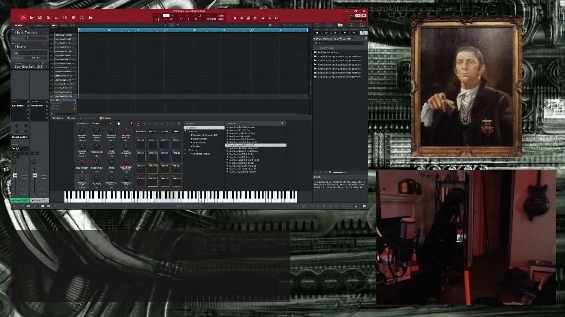Click the 1 Drums track name
565x317 pixels.
[21, 47]
